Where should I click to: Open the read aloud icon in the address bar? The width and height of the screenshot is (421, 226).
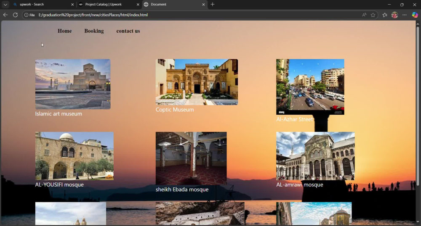pos(364,15)
